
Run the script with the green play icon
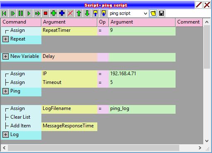click(x=29, y=13)
